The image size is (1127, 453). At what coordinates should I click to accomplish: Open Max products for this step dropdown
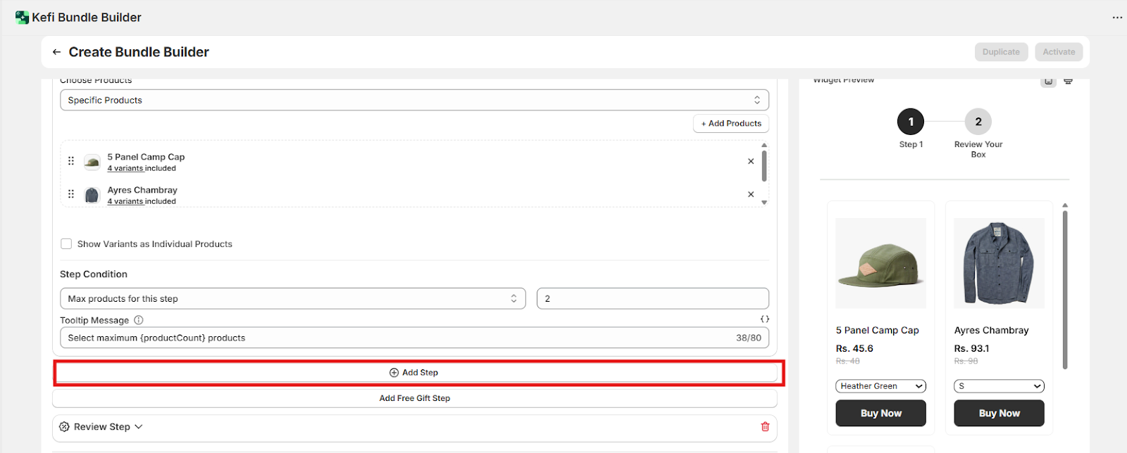click(292, 299)
